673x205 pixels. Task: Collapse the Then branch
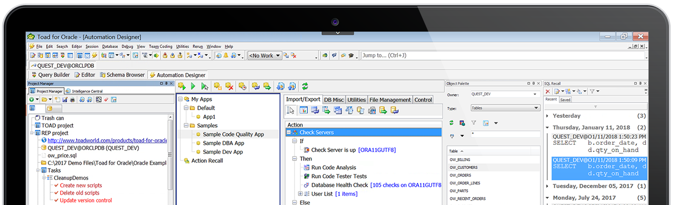point(295,159)
